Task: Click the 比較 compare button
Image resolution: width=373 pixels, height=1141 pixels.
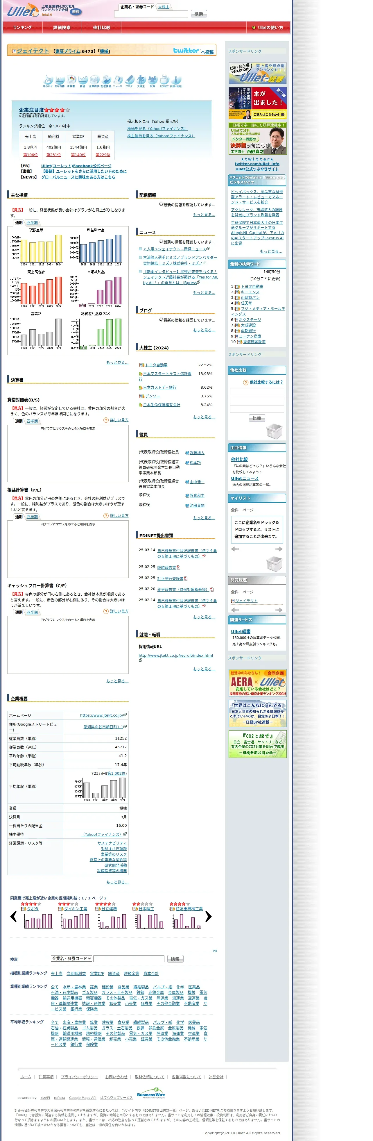Action: point(257,418)
